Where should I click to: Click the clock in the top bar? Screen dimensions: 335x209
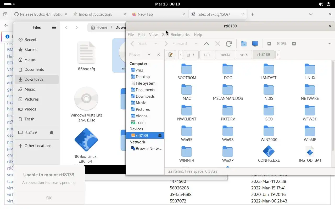(167, 4)
